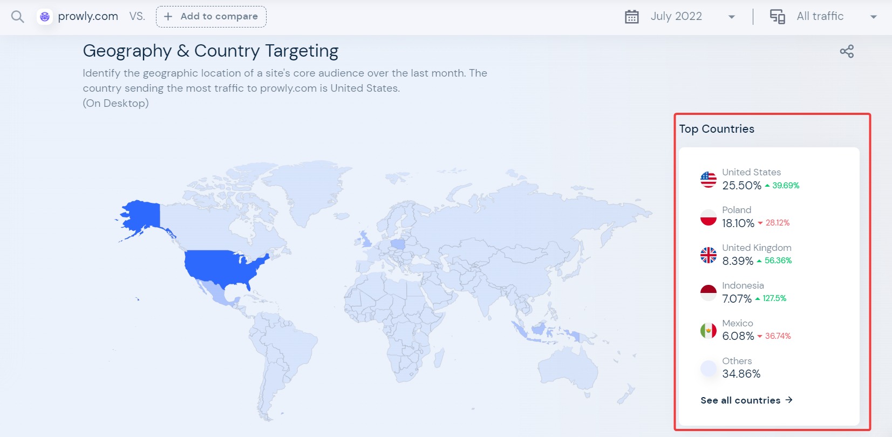Select the Indonesia flag icon

pos(708,292)
